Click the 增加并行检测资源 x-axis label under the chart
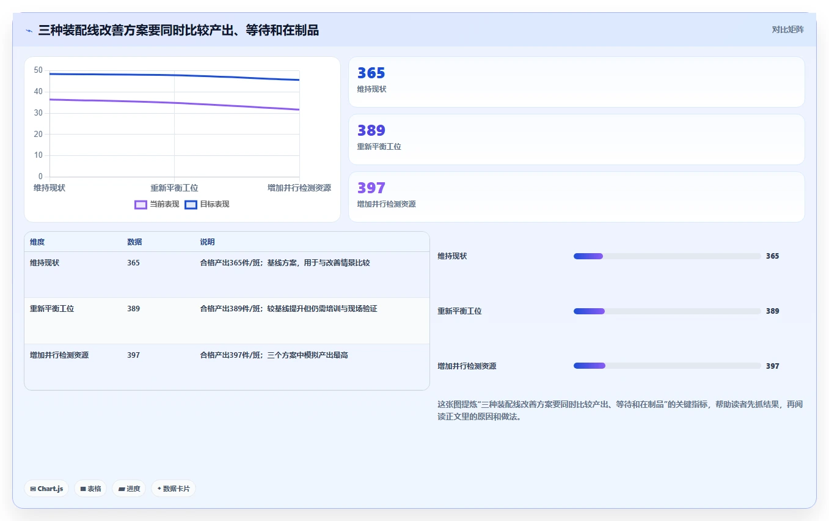This screenshot has height=521, width=829. (x=299, y=188)
